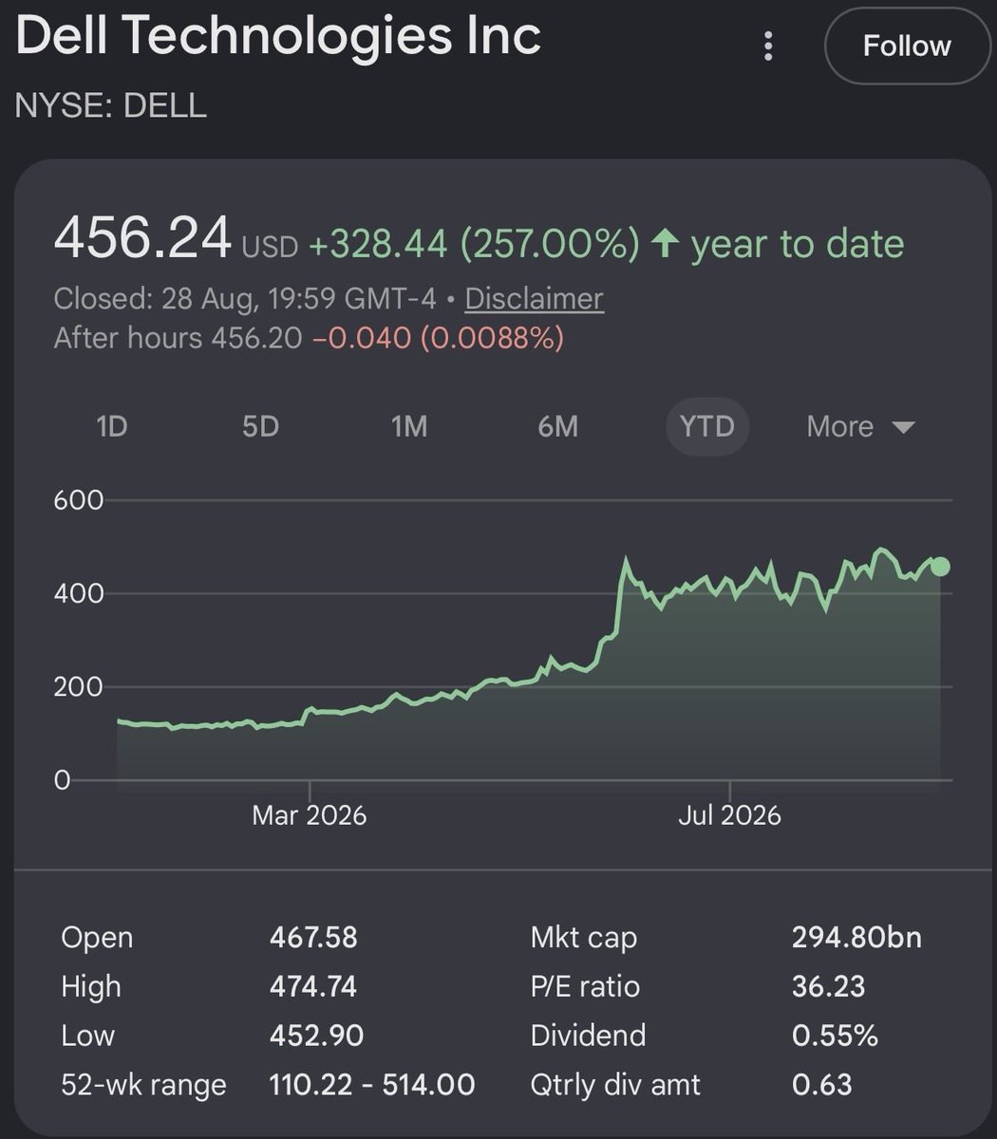
Task: Select the YTD chart range
Action: click(x=706, y=426)
